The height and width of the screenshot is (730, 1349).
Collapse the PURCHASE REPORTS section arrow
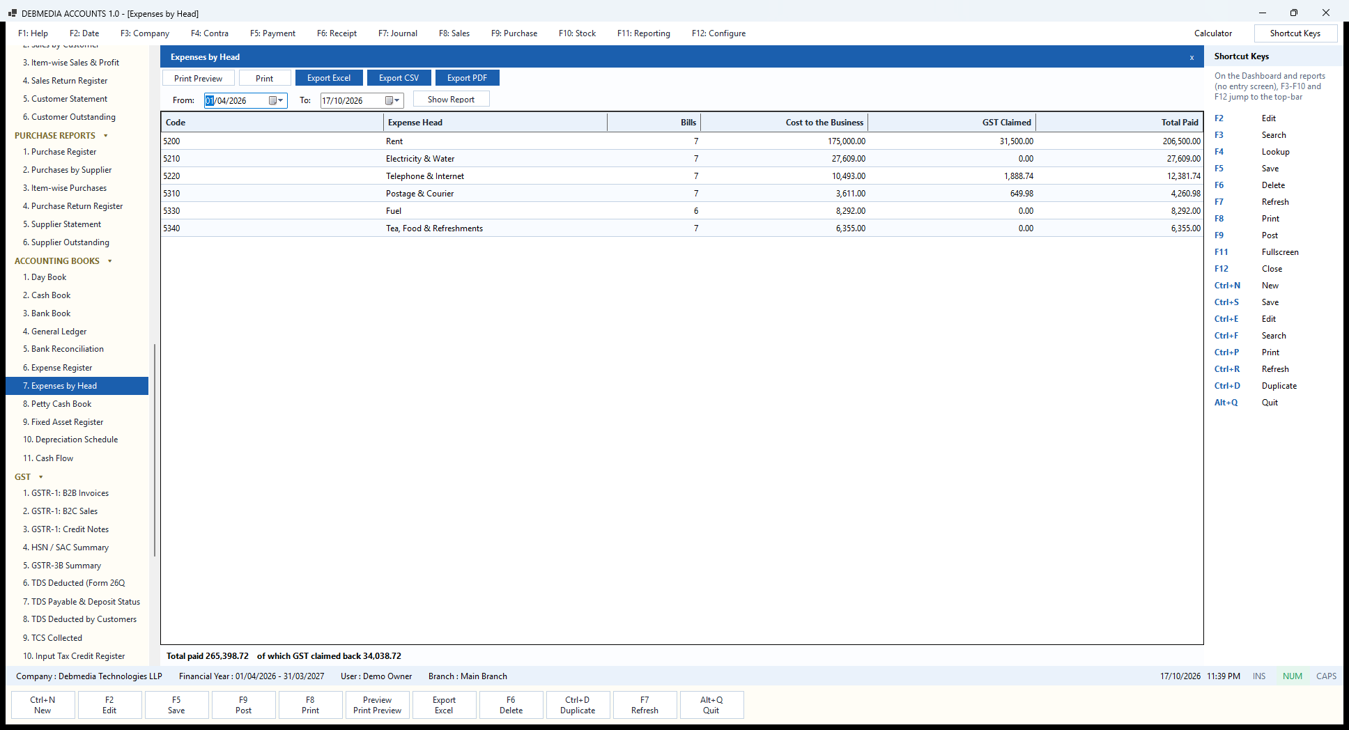coord(106,136)
